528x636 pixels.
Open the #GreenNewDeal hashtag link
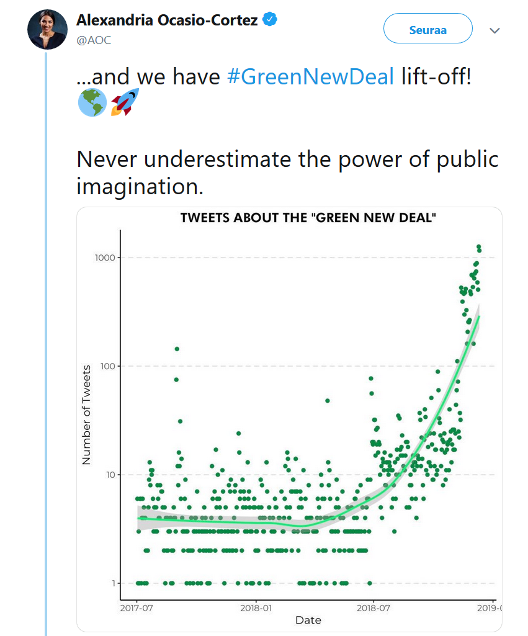(311, 76)
